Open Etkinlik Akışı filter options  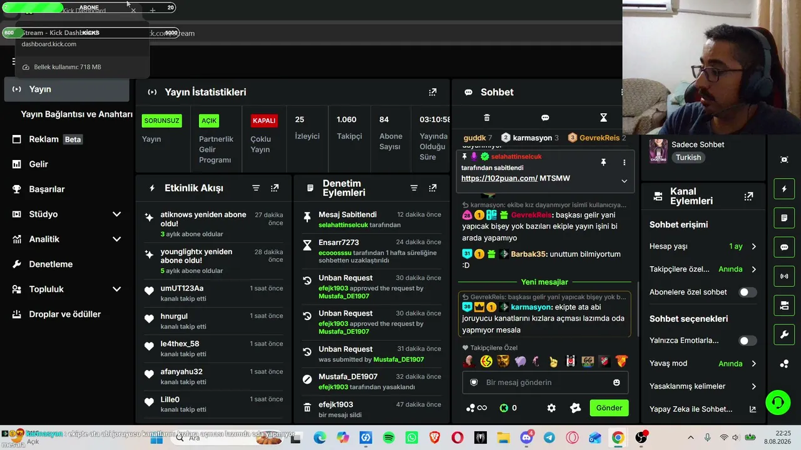(x=256, y=188)
